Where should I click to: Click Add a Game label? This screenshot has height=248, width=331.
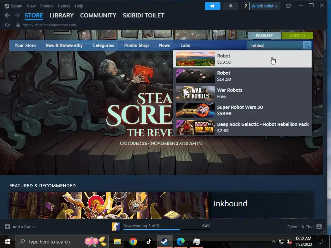(x=24, y=227)
